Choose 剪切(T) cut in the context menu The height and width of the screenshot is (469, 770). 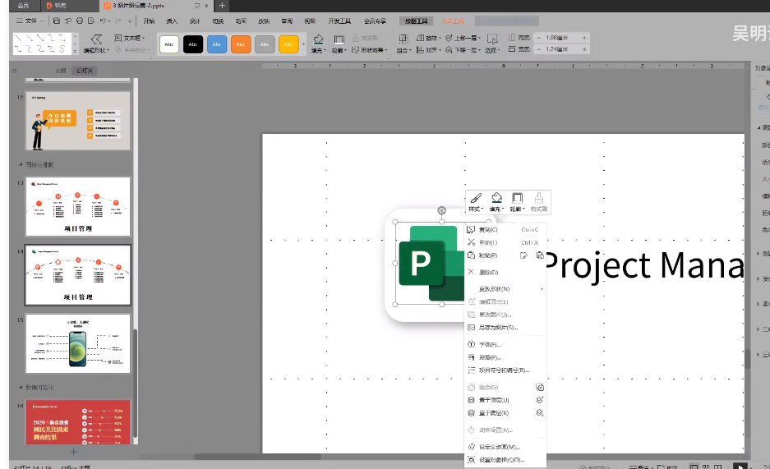(505, 242)
